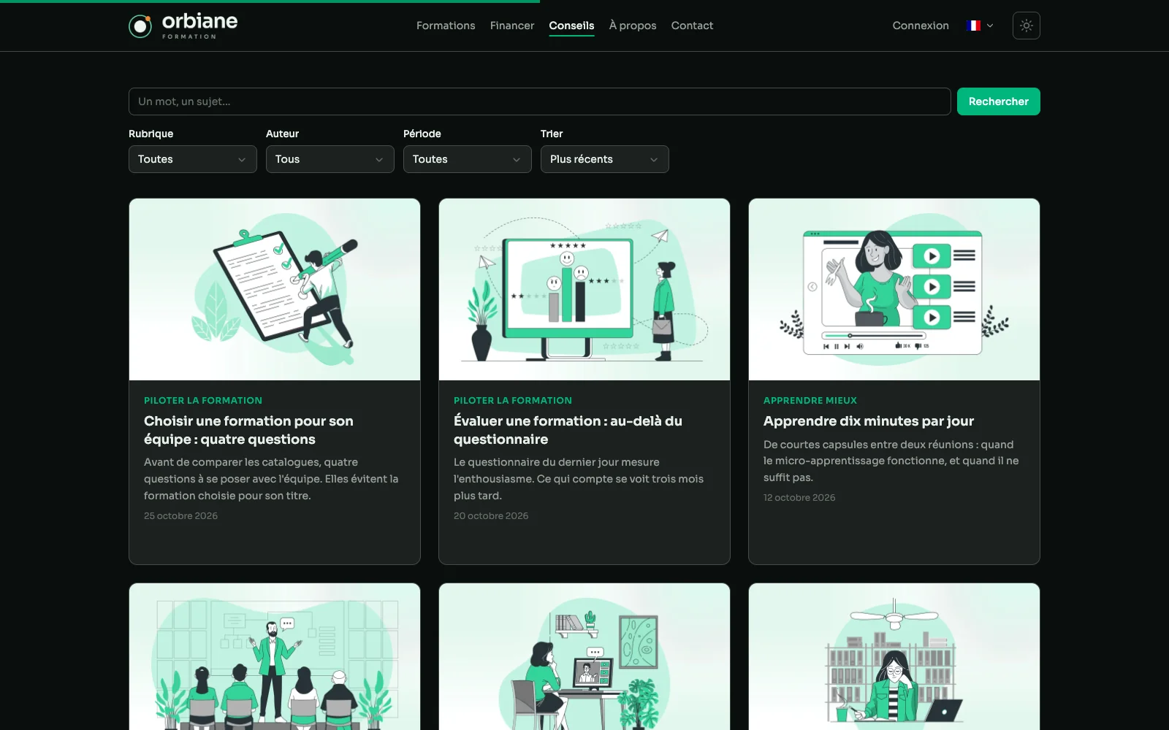This screenshot has height=730, width=1169.
Task: Open the French flag language selector
Action: (x=980, y=26)
